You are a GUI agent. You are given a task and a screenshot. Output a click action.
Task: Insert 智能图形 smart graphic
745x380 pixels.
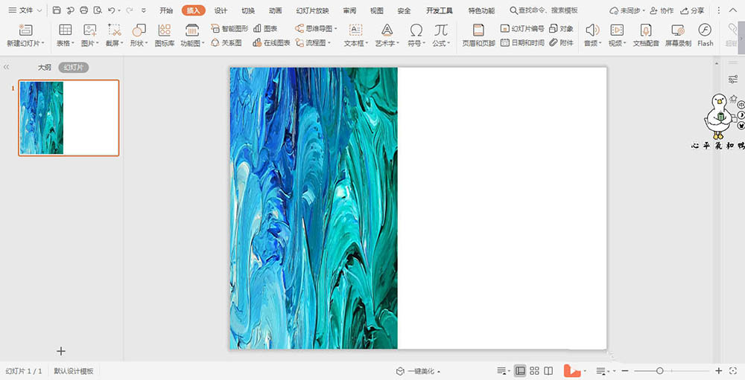click(x=229, y=28)
